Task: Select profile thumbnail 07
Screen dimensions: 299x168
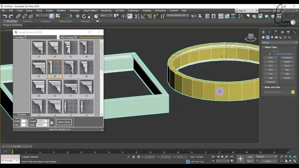Action: (71, 69)
